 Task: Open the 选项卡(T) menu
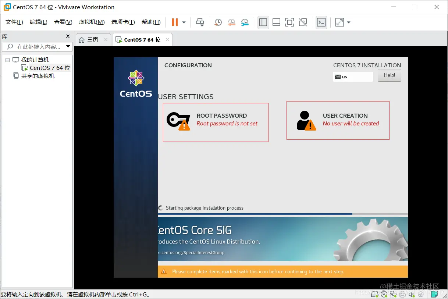[x=123, y=22]
